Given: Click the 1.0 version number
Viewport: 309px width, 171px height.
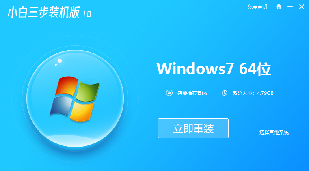Looking at the screenshot, I should (87, 14).
